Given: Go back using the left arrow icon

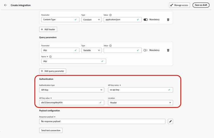Looking at the screenshot, I should point(5,5).
